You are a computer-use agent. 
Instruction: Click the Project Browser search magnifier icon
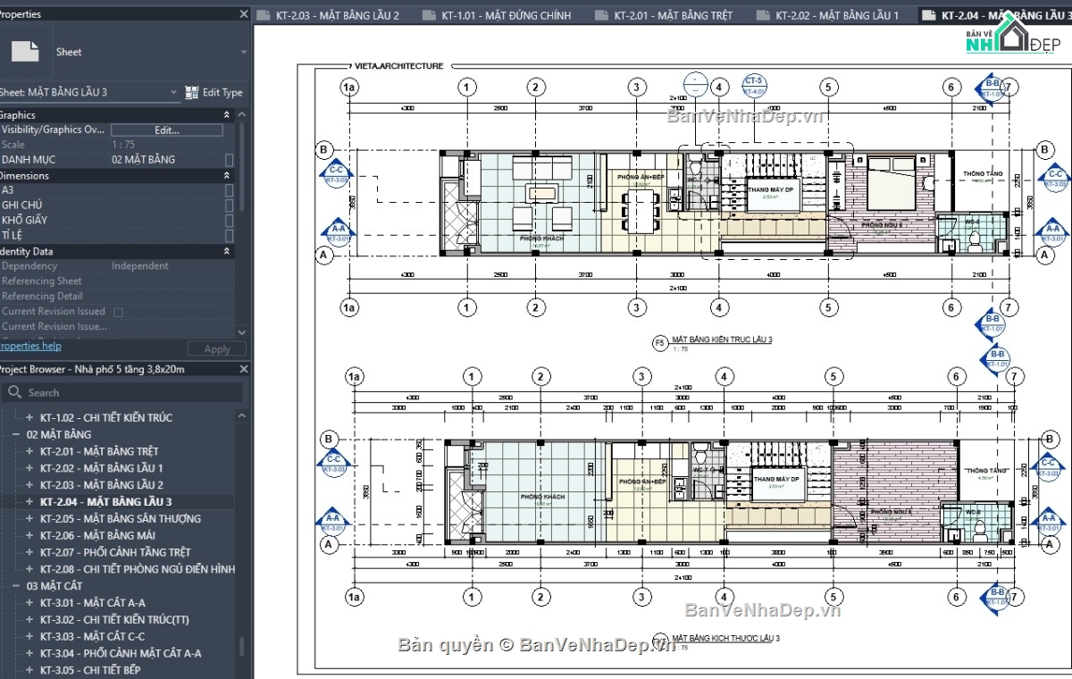pos(14,392)
